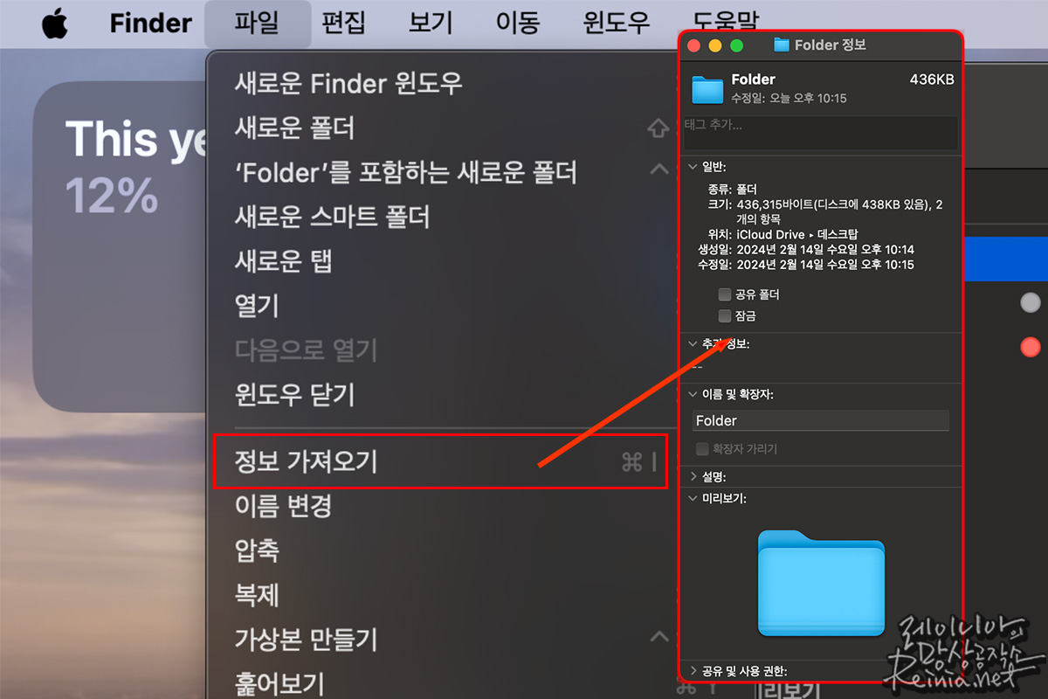Collapse the 일반 section

693,166
